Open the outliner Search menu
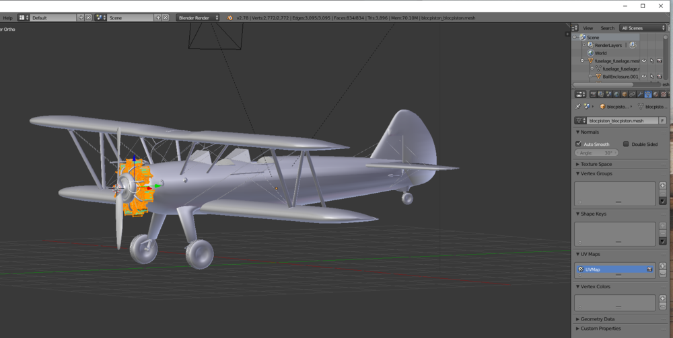 607,28
